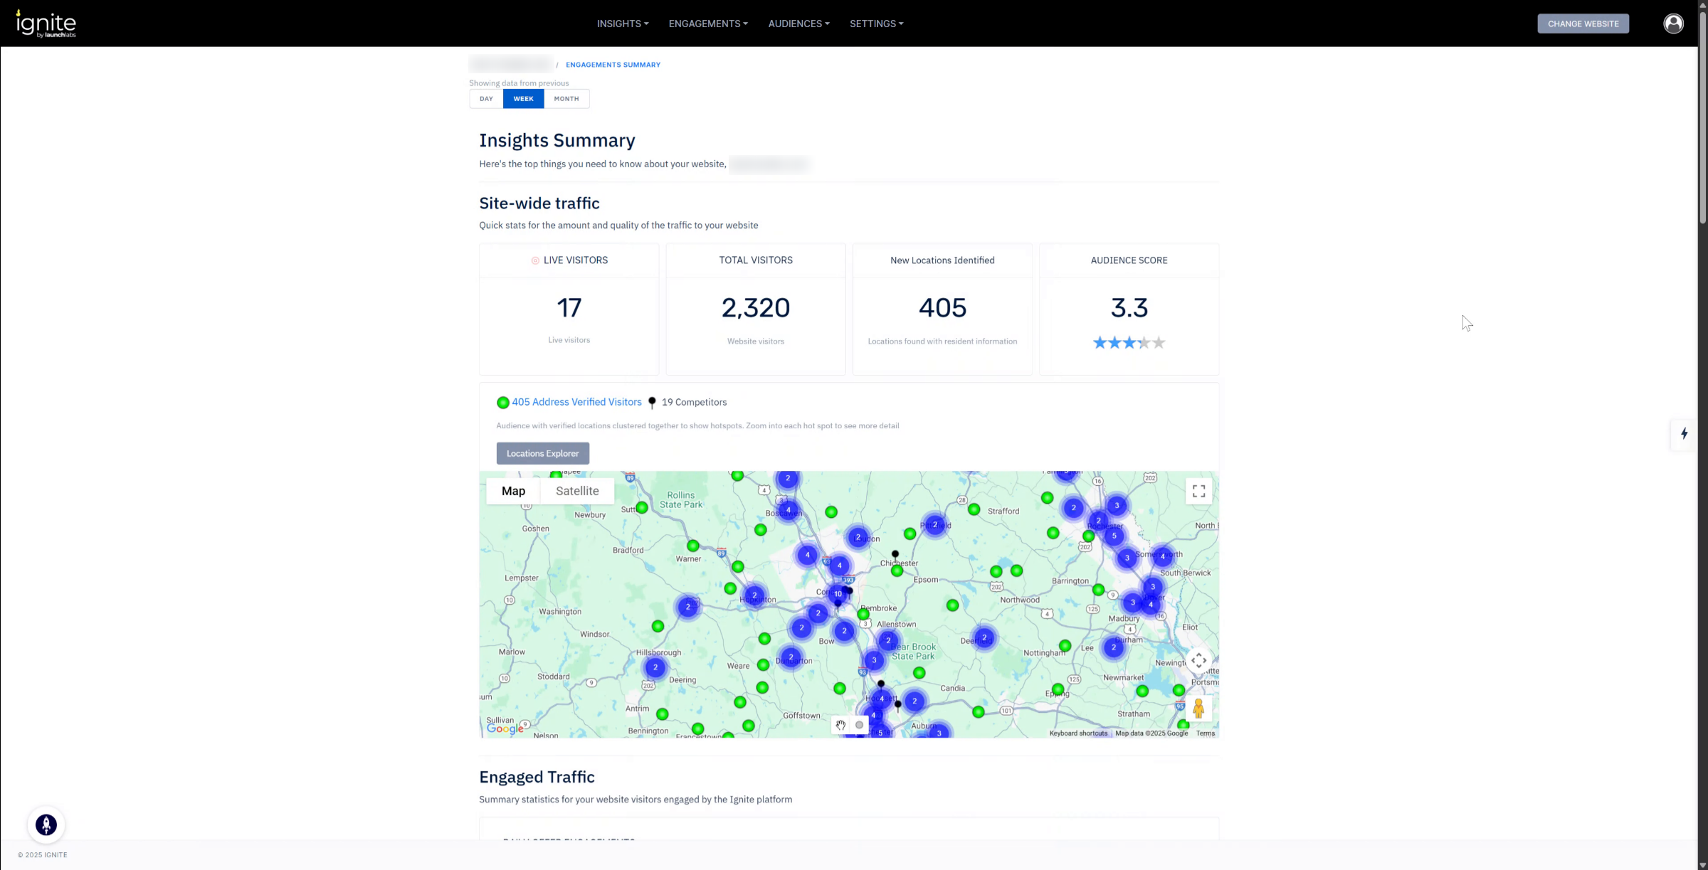This screenshot has width=1708, height=870.
Task: Open the rocket launcher widget icon
Action: tap(46, 824)
